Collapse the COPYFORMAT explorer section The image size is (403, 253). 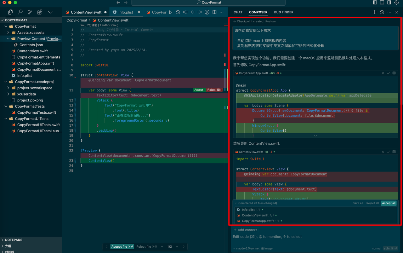click(x=31, y=20)
